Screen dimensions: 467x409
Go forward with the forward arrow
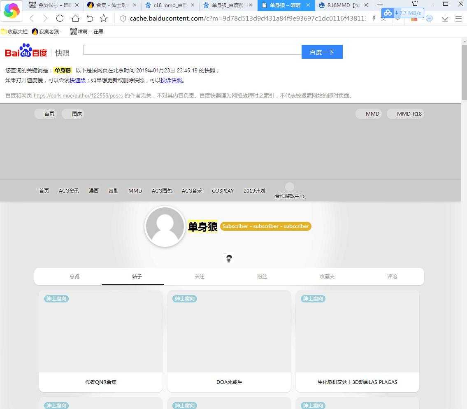pyautogui.click(x=45, y=19)
